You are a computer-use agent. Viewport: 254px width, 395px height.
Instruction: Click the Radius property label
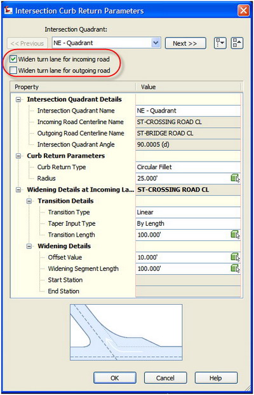pyautogui.click(x=46, y=178)
